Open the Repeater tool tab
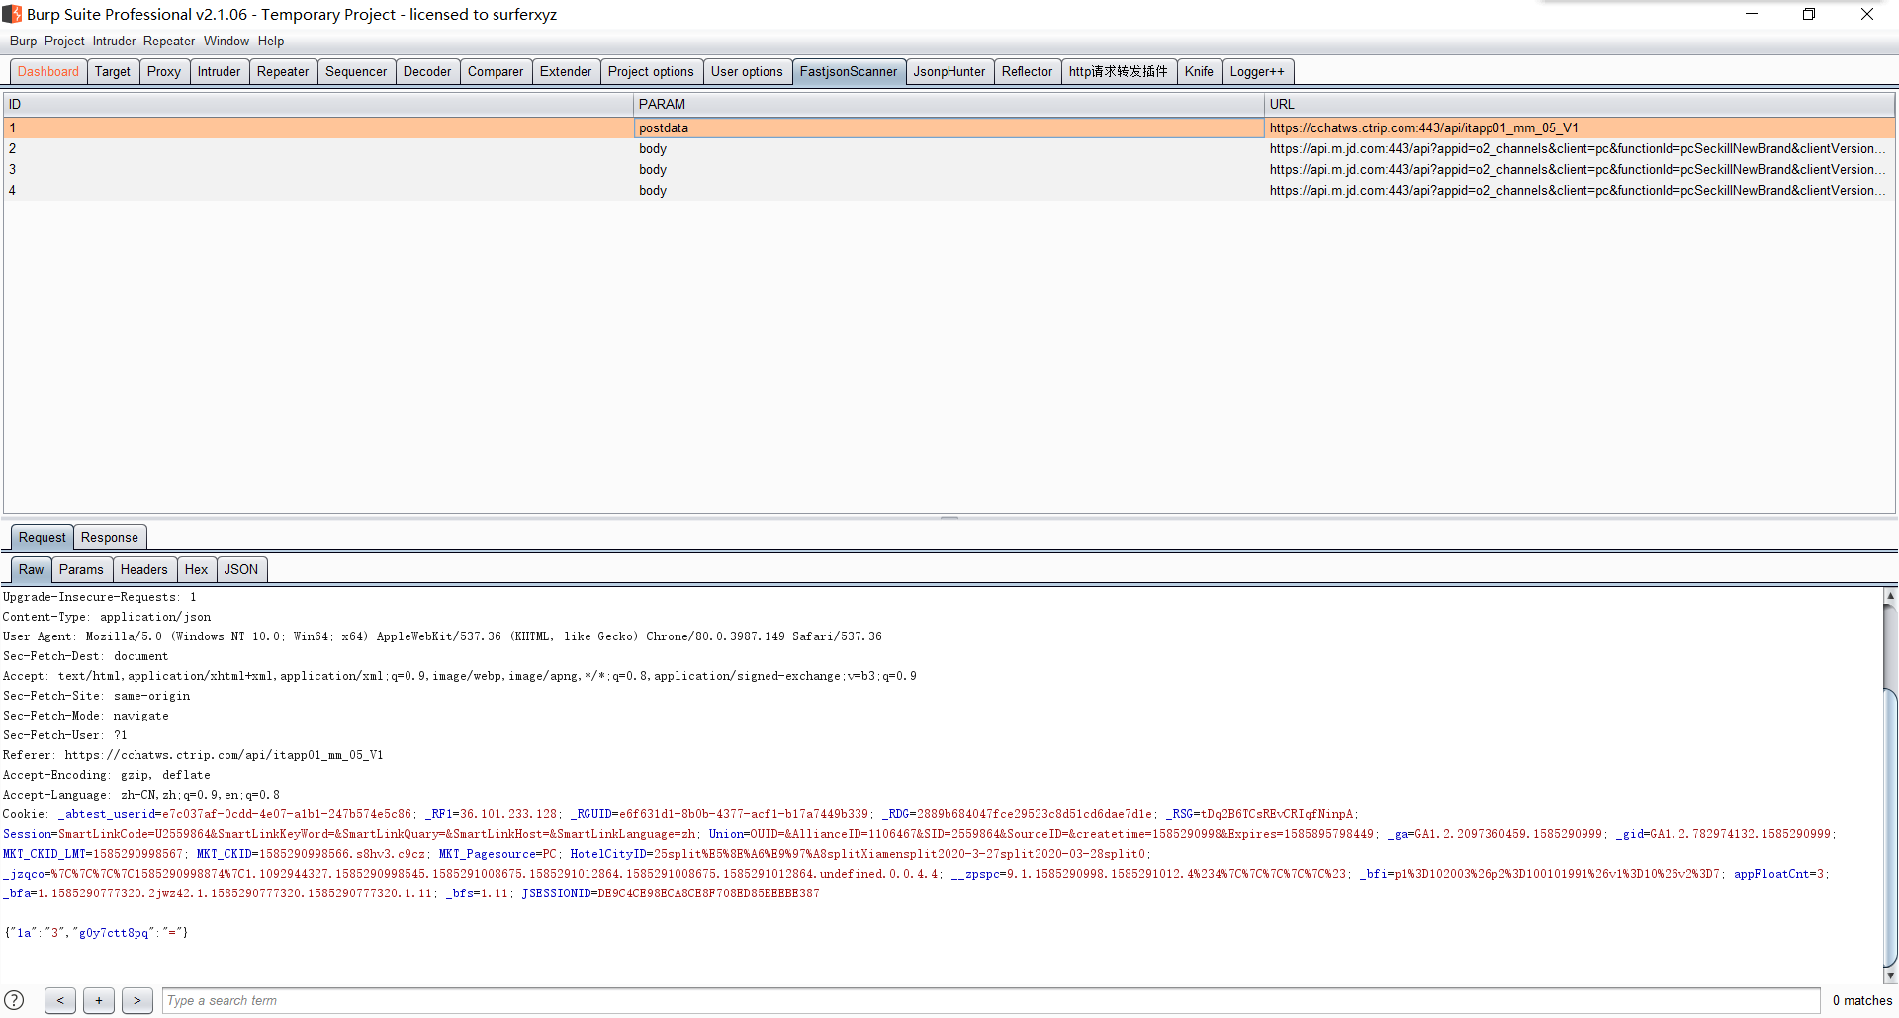This screenshot has width=1899, height=1018. 283,71
